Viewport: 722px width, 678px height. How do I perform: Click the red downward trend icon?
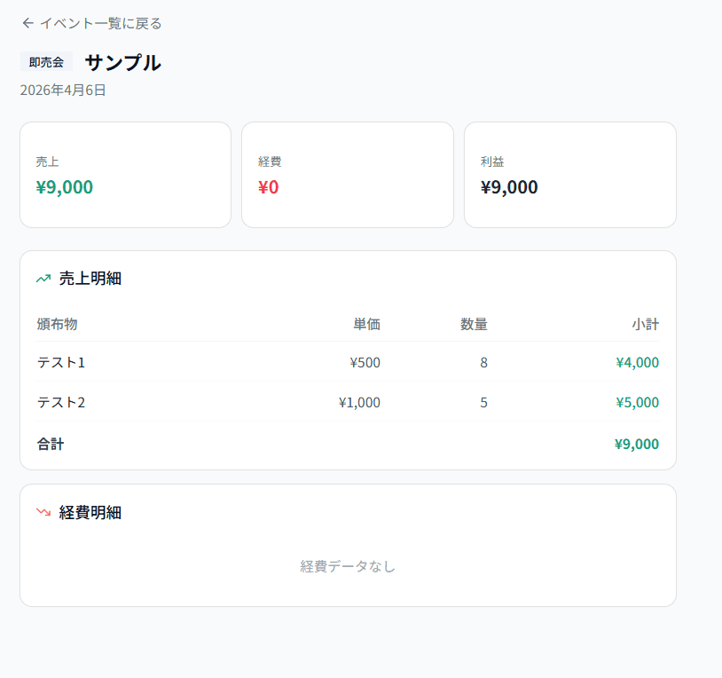(x=43, y=512)
